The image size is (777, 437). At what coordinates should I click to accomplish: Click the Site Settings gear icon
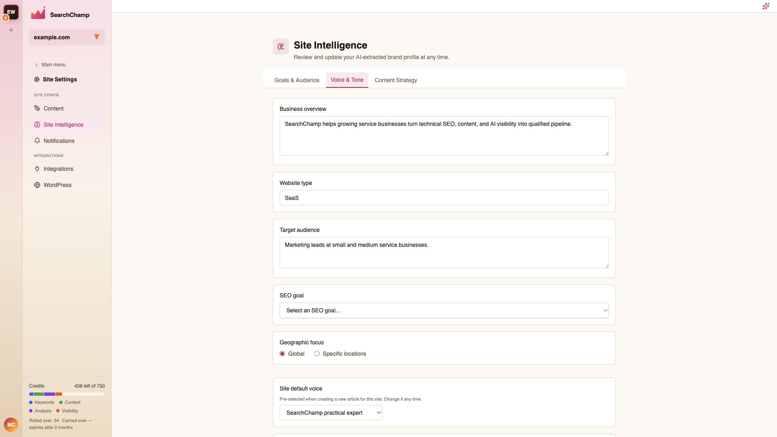coord(37,79)
